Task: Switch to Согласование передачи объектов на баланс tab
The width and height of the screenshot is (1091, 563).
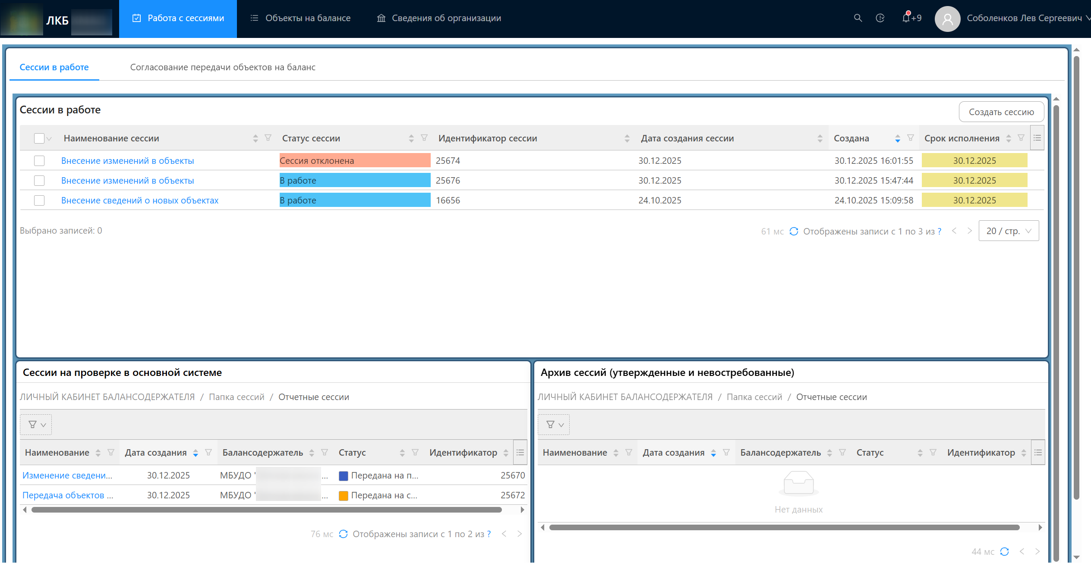Action: point(223,67)
